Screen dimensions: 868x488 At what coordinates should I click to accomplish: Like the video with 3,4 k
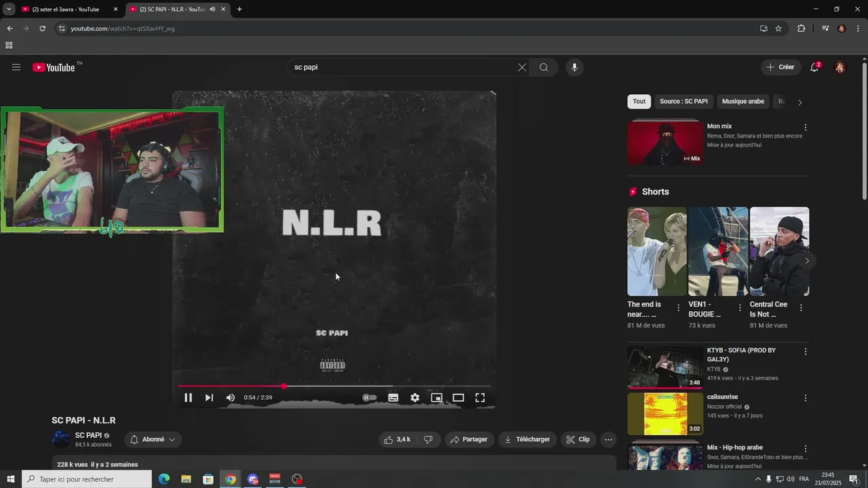[397, 439]
